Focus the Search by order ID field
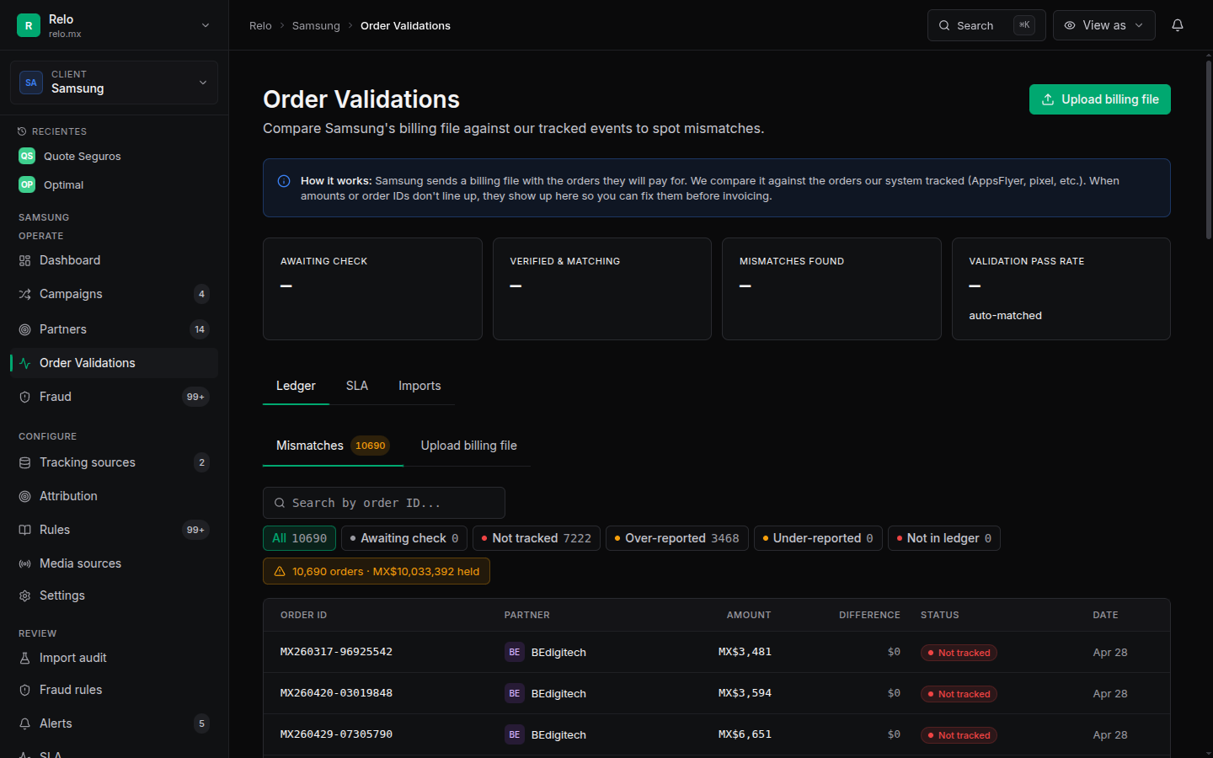Screen dimensions: 1213x758 [x=384, y=503]
